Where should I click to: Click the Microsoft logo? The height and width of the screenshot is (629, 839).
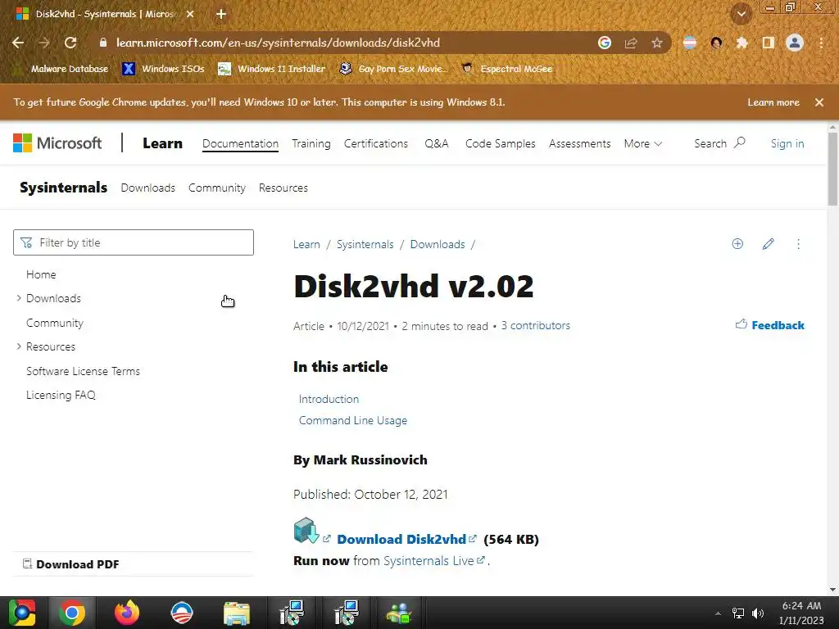[57, 143]
